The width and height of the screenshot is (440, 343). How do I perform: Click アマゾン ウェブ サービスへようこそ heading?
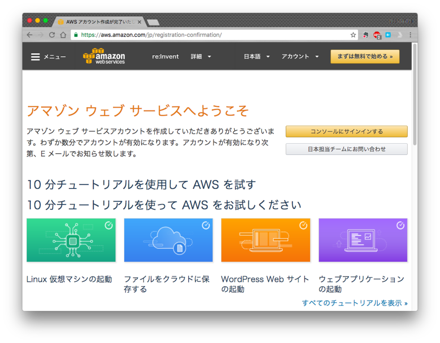click(x=137, y=111)
